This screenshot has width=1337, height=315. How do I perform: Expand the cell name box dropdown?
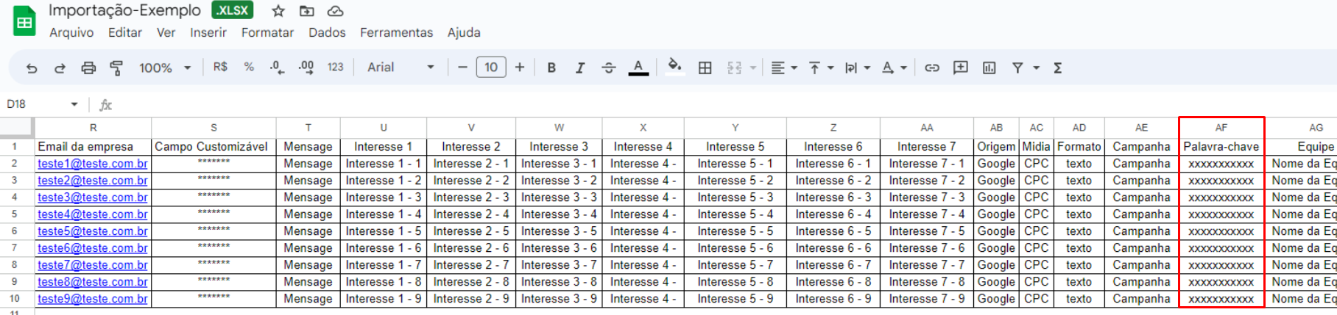(x=74, y=104)
